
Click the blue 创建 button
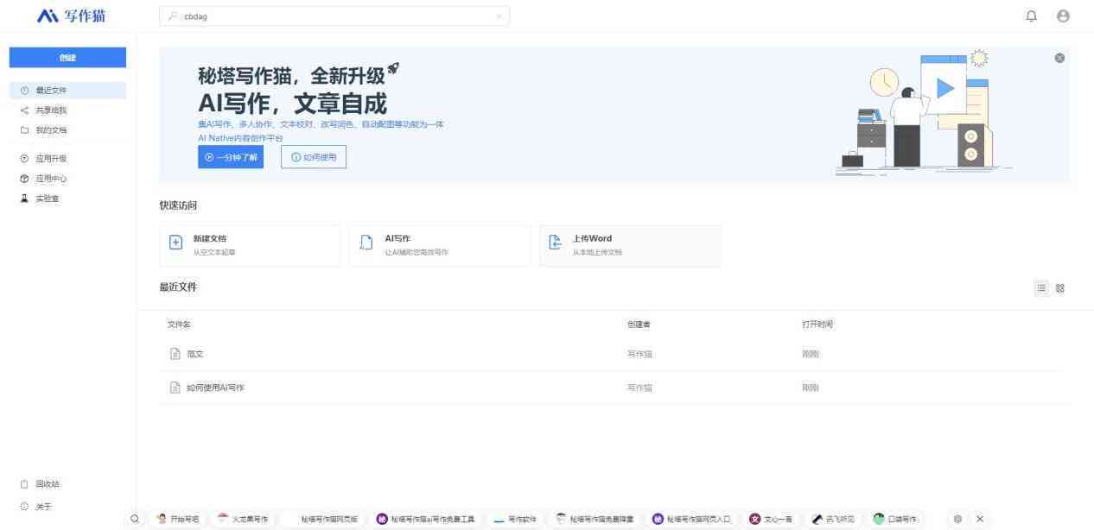[67, 57]
